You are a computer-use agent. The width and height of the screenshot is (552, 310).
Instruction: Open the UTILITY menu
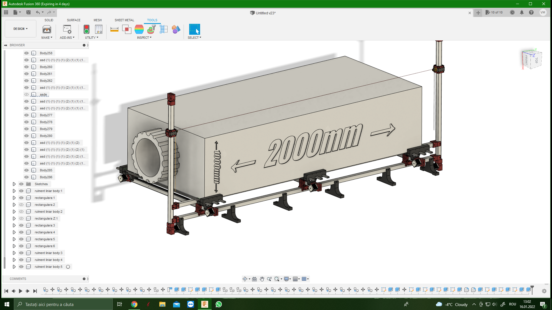pos(91,38)
